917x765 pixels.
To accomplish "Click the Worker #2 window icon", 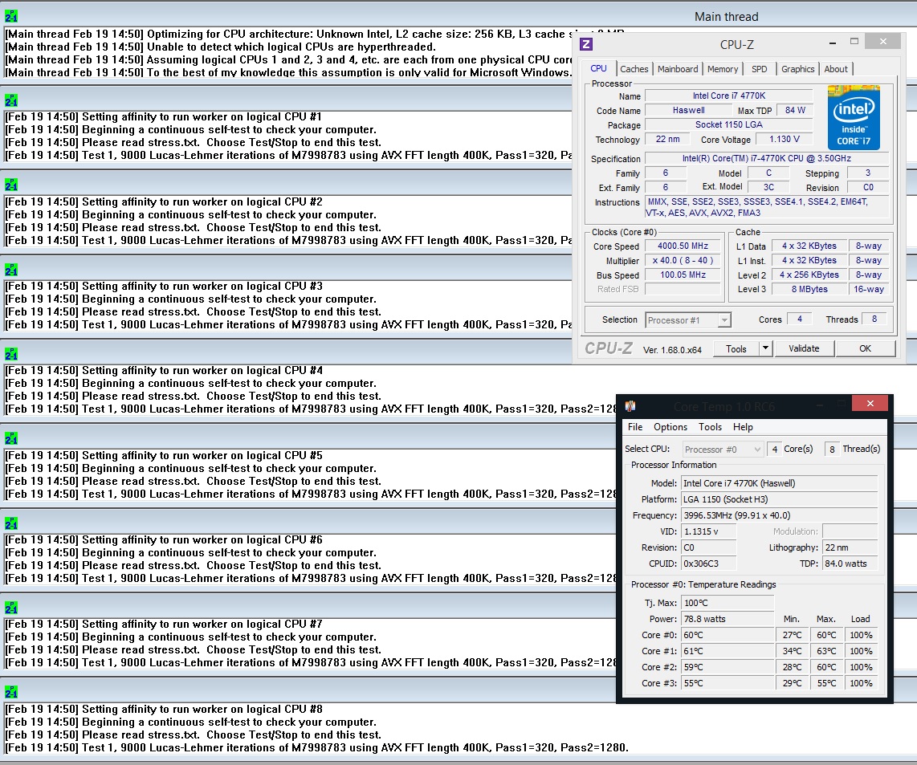I will pyautogui.click(x=11, y=185).
